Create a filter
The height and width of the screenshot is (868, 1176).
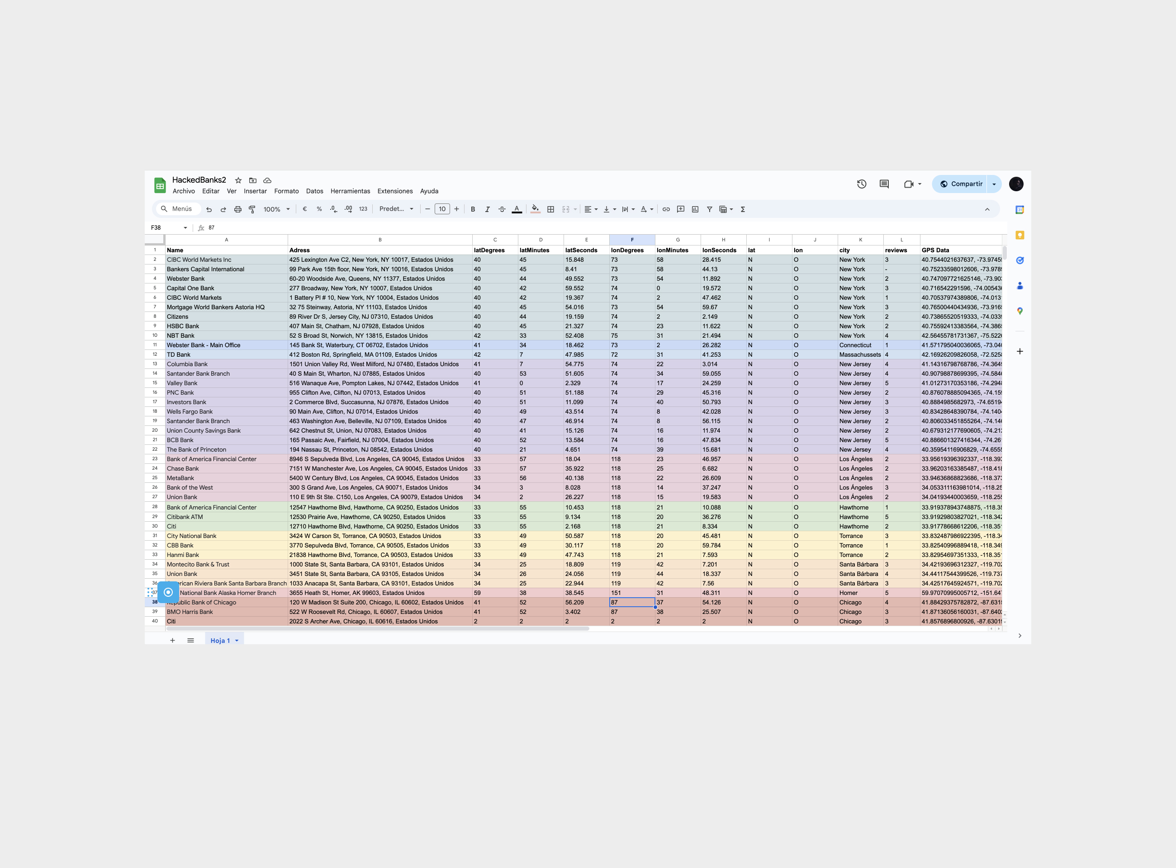709,209
